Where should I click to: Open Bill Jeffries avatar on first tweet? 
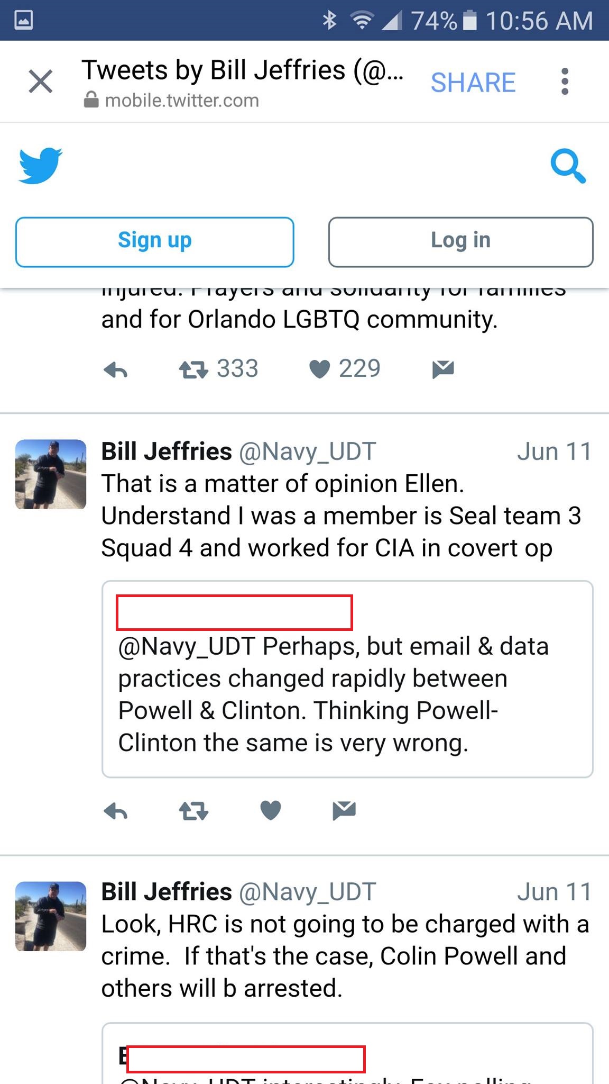pos(51,474)
